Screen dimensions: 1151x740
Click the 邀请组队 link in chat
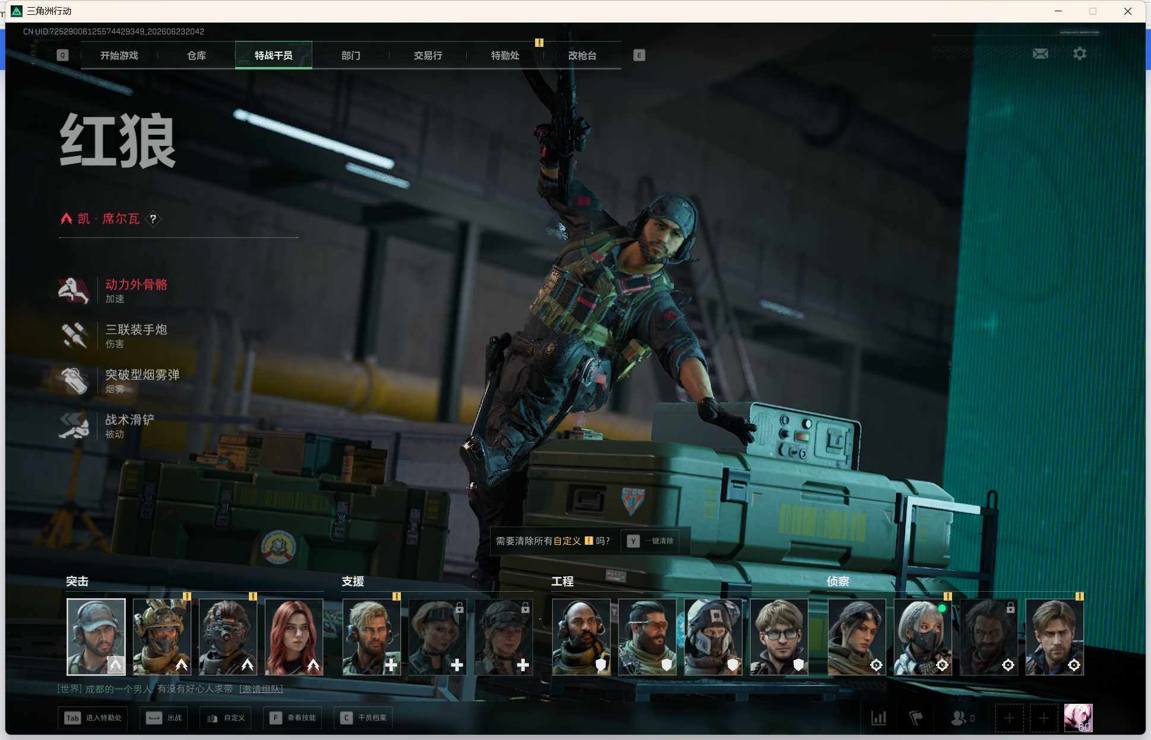(261, 689)
